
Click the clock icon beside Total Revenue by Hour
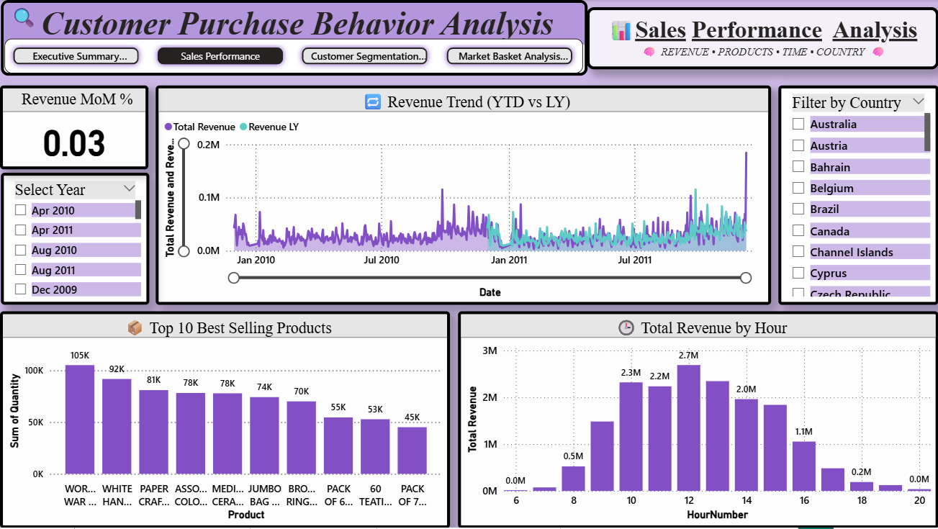point(626,328)
